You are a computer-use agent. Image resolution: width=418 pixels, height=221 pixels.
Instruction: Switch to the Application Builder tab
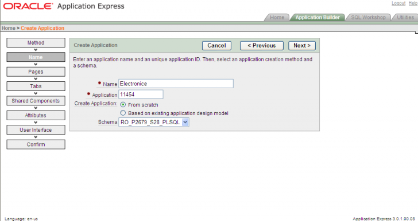318,17
